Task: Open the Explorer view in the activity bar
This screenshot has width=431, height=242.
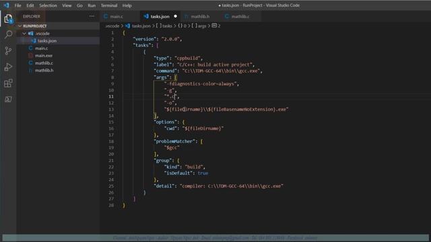Action: 8,19
